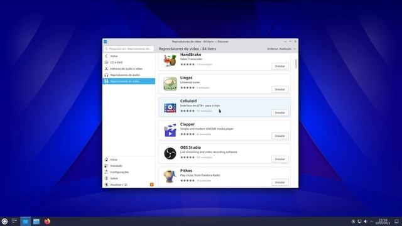Click the home icon beside Início
Image resolution: width=402 pixels, height=226 pixels.
106,159
